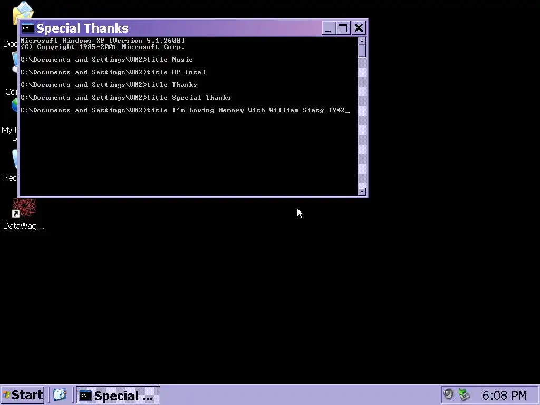Click the volume icon in system tray
The height and width of the screenshot is (405, 540).
click(449, 394)
